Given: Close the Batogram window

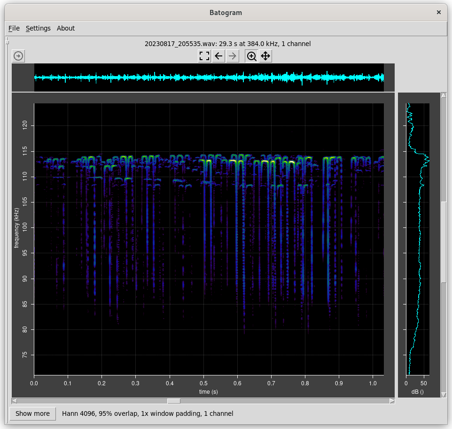Looking at the screenshot, I should pyautogui.click(x=439, y=13).
